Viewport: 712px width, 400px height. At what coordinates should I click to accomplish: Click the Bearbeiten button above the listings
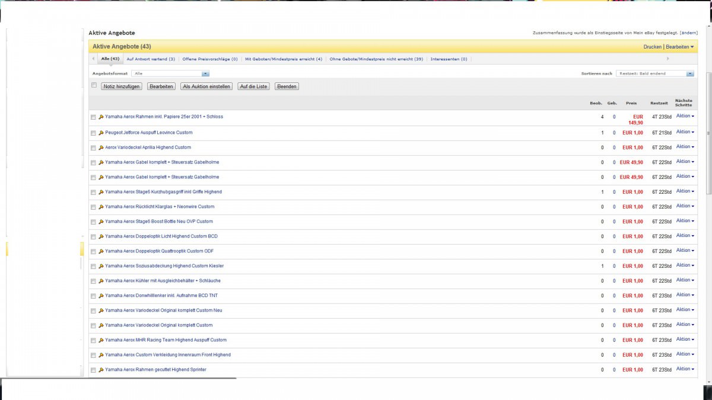click(161, 87)
